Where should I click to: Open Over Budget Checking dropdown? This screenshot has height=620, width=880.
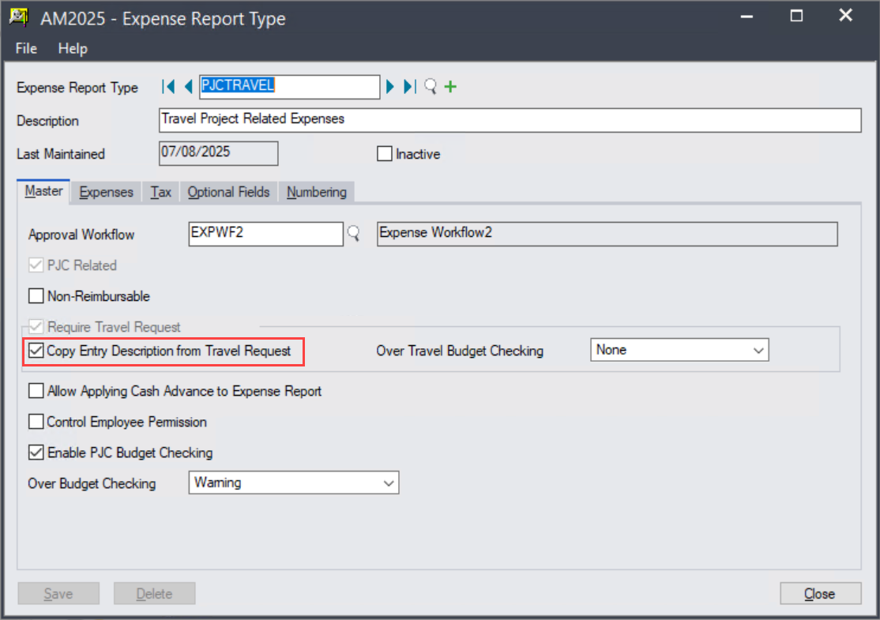[x=294, y=483]
